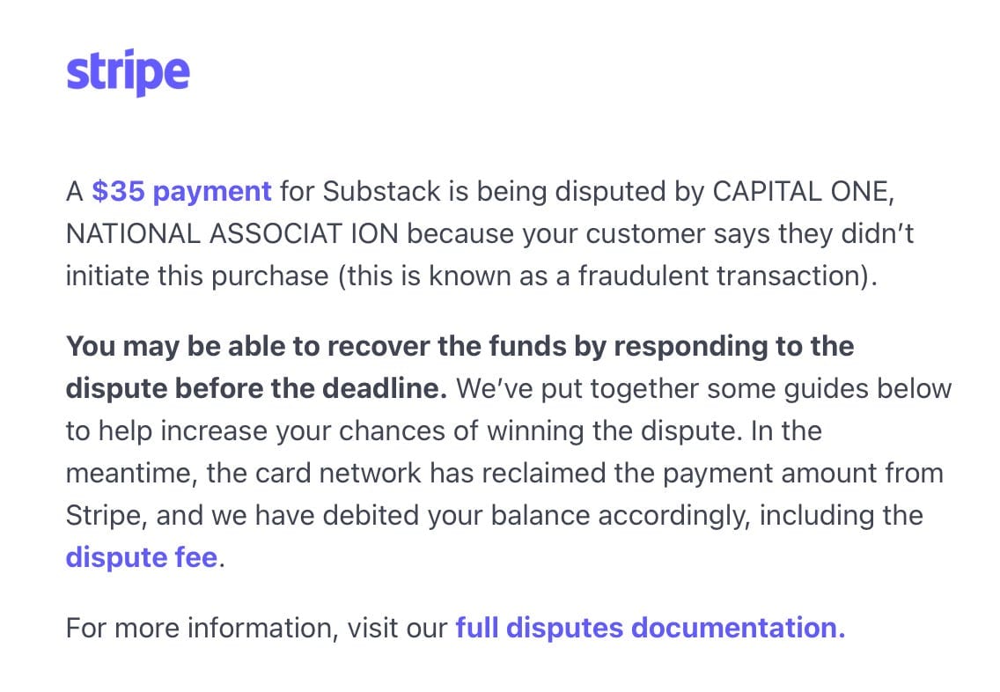Open the full disputes documentation link
1000x692 pixels.
coord(650,628)
